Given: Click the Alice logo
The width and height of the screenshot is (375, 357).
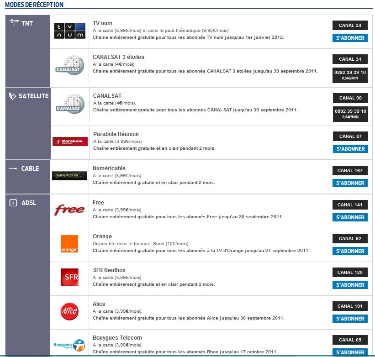Looking at the screenshot, I should point(69,311).
